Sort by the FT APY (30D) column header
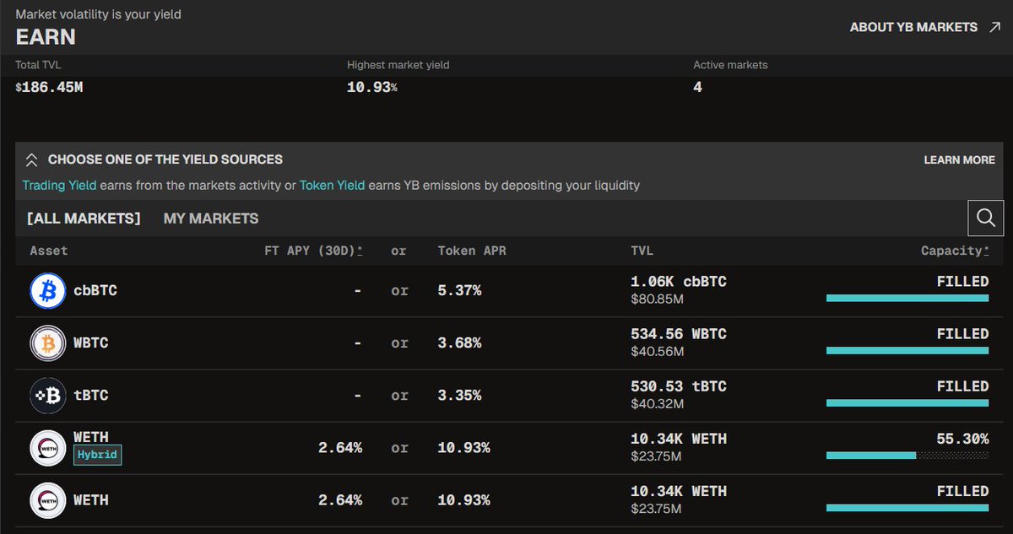The image size is (1013, 534). 313,251
